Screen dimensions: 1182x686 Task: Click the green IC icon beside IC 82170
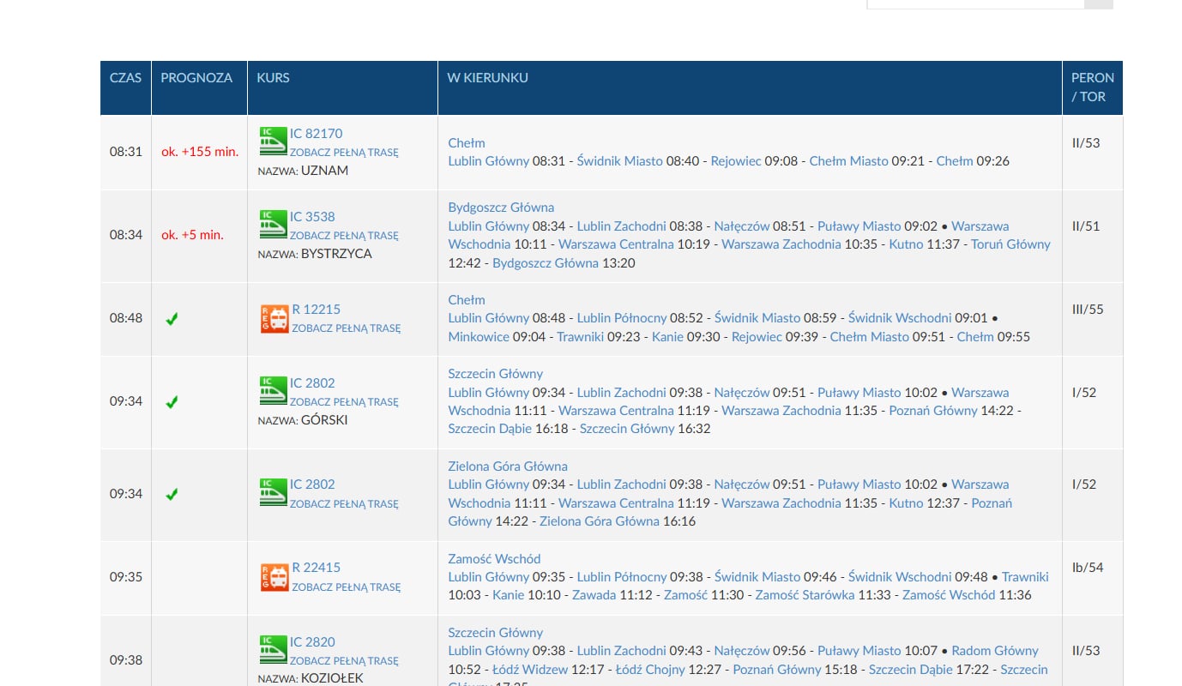click(x=273, y=141)
